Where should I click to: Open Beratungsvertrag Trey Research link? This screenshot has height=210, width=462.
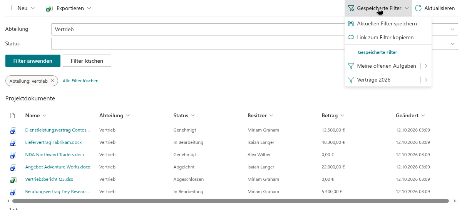tap(58, 192)
